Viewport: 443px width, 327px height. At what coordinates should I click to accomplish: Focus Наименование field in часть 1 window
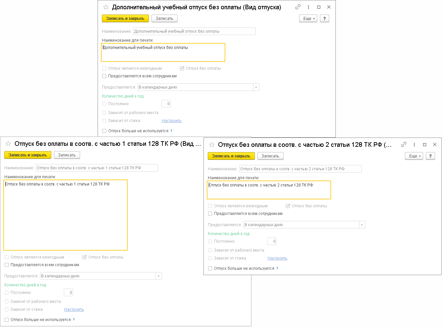pos(97,168)
